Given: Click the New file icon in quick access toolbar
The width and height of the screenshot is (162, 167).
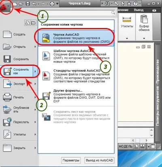Looking at the screenshot, I should tap(15, 4).
